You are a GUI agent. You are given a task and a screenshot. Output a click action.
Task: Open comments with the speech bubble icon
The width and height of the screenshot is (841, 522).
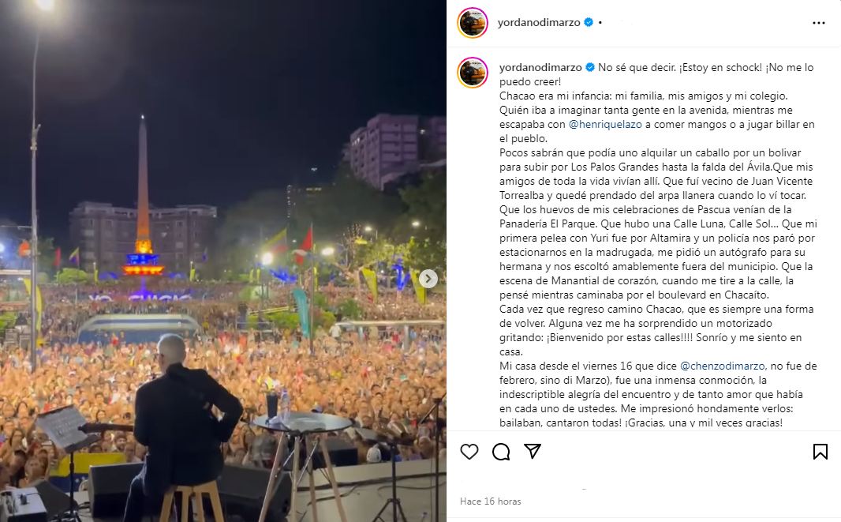(x=501, y=452)
